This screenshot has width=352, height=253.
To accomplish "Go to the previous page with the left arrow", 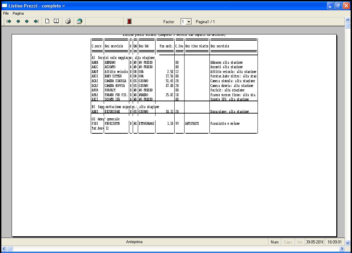I will click(x=18, y=21).
